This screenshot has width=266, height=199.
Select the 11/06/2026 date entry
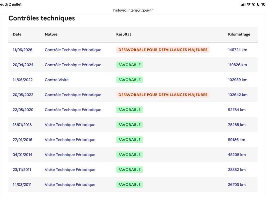pos(22,50)
